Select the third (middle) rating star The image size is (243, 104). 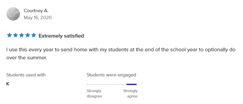coord(22,36)
